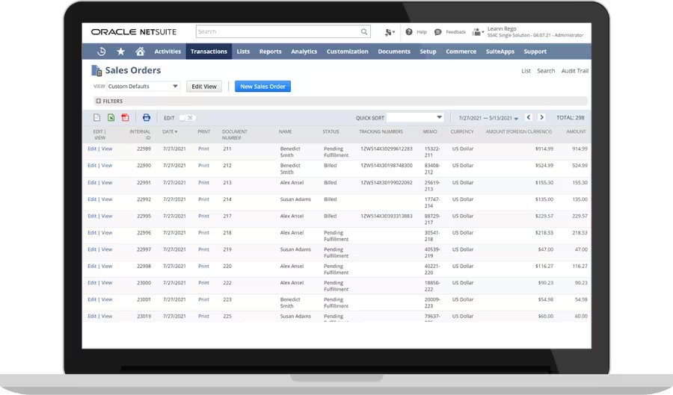Image resolution: width=673 pixels, height=395 pixels.
Task: Open the Documents menu
Action: pyautogui.click(x=394, y=52)
